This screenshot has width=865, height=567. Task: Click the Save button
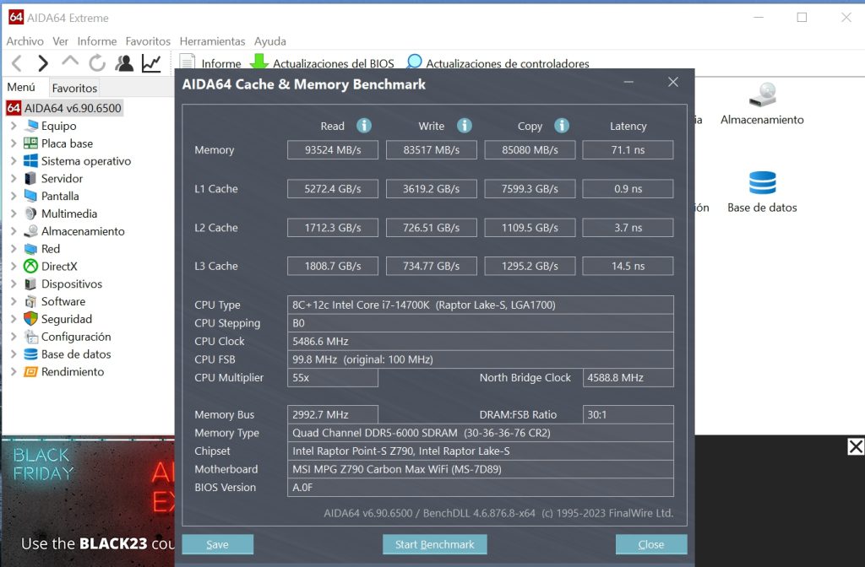(217, 544)
